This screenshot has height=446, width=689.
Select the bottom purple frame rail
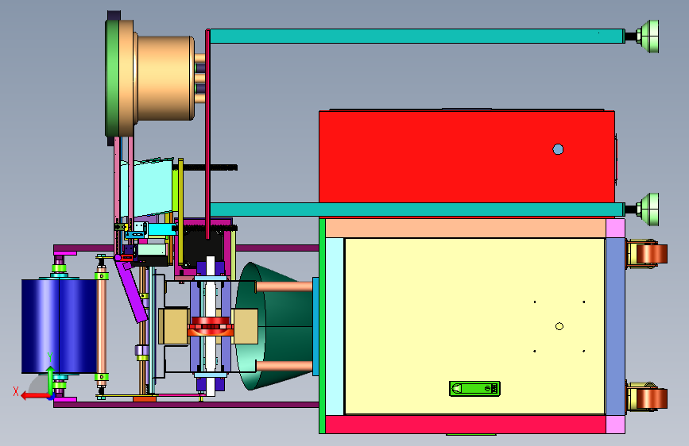(x=186, y=404)
